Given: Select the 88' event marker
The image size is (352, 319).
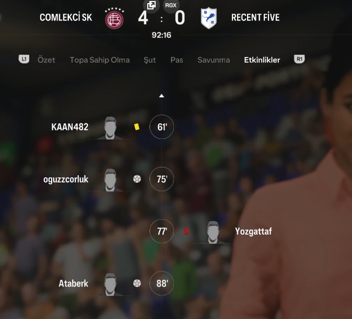Looking at the screenshot, I should 161,283.
